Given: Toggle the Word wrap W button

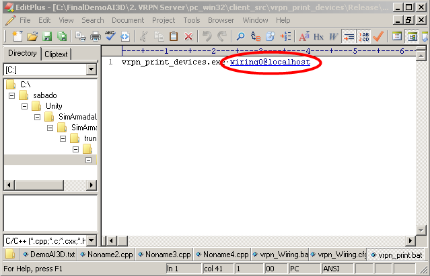Looking at the screenshot, I should click(x=333, y=36).
